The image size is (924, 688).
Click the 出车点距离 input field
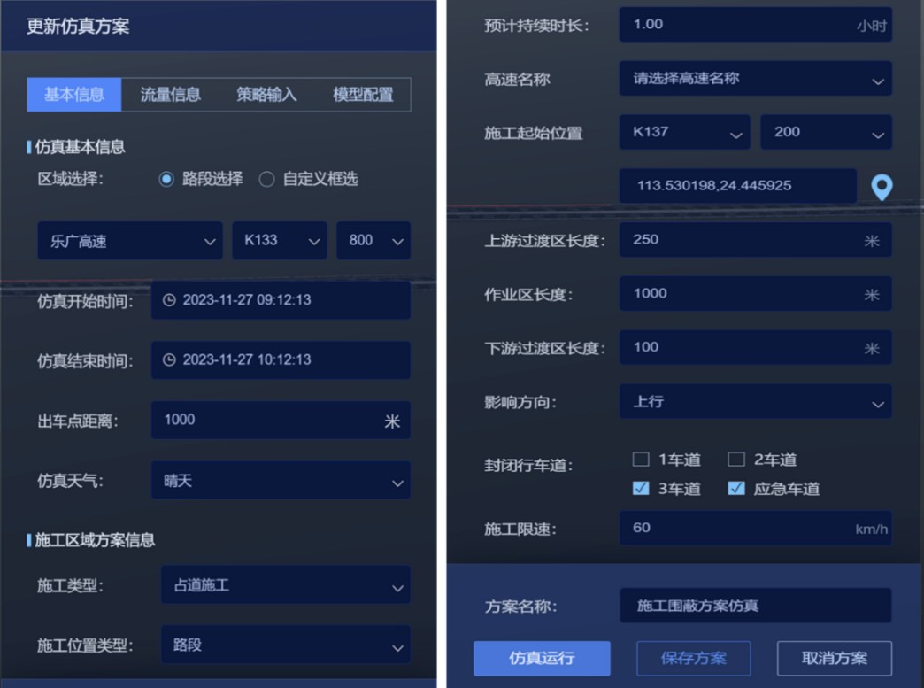click(x=281, y=420)
